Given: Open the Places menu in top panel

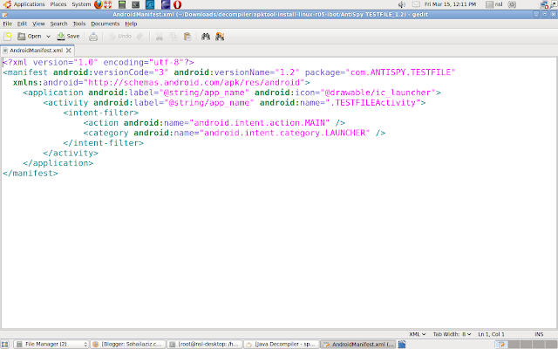Looking at the screenshot, I should coord(58,4).
